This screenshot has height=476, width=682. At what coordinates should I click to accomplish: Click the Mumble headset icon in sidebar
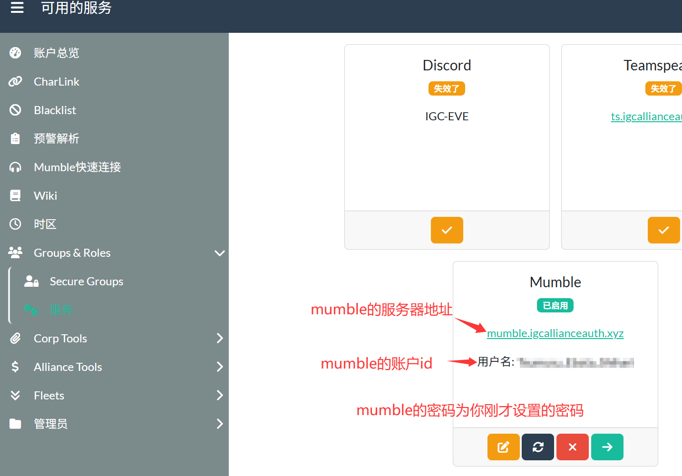[x=15, y=167]
